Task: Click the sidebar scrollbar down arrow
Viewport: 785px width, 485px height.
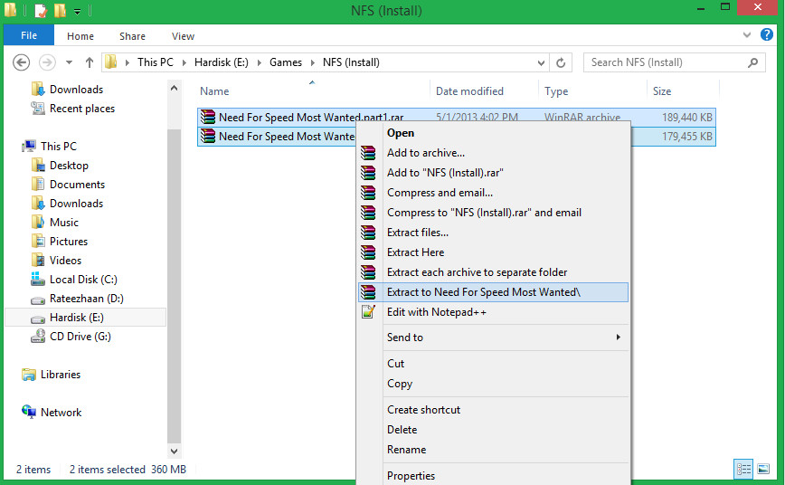Action: [x=174, y=451]
